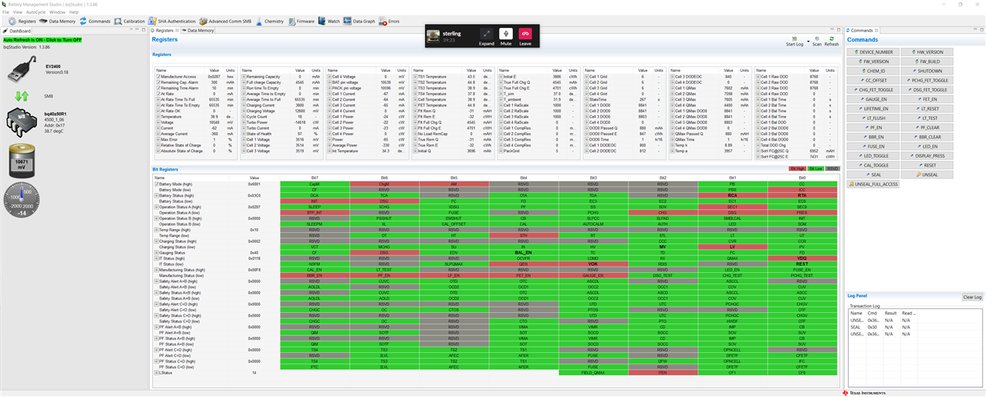The image size is (986, 397).
Task: Open the View menu
Action: coord(17,12)
